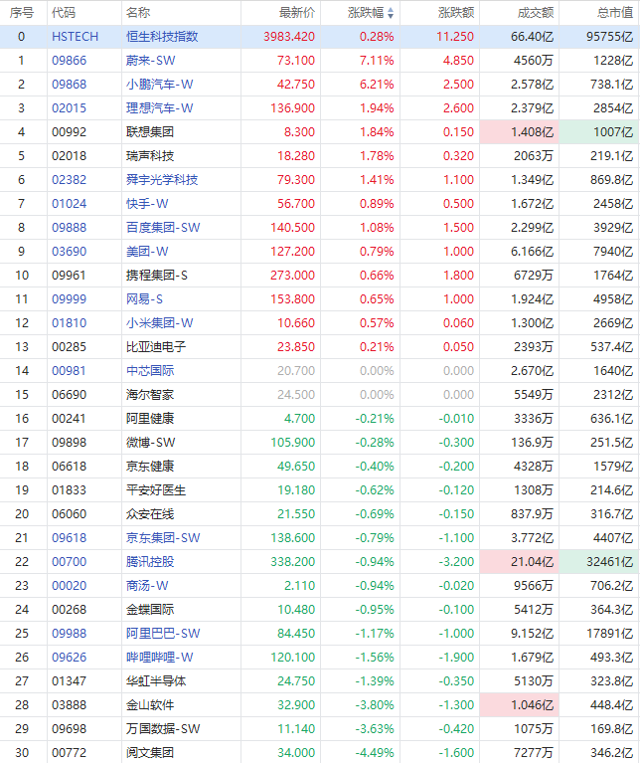The width and height of the screenshot is (640, 763).
Task: Select 海尔智家 row name
Action: pos(150,394)
